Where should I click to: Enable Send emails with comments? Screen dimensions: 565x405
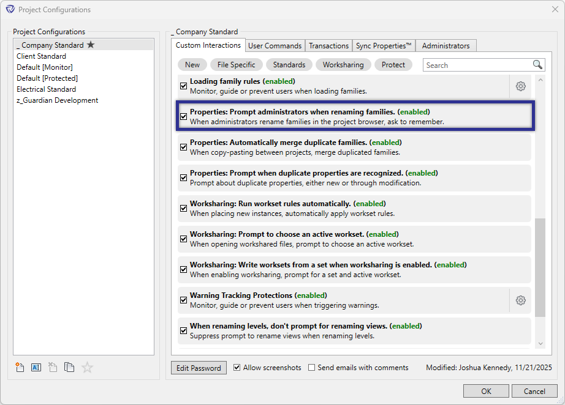click(311, 368)
